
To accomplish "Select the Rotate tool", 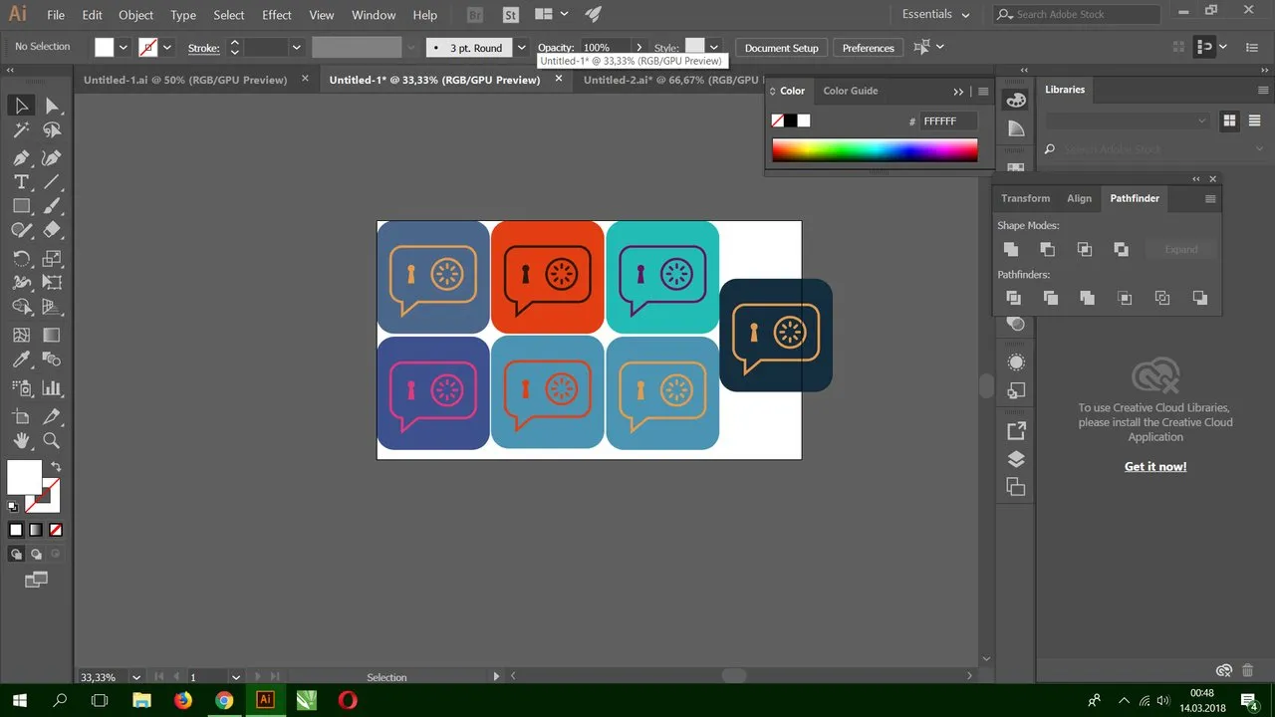I will pos(22,258).
